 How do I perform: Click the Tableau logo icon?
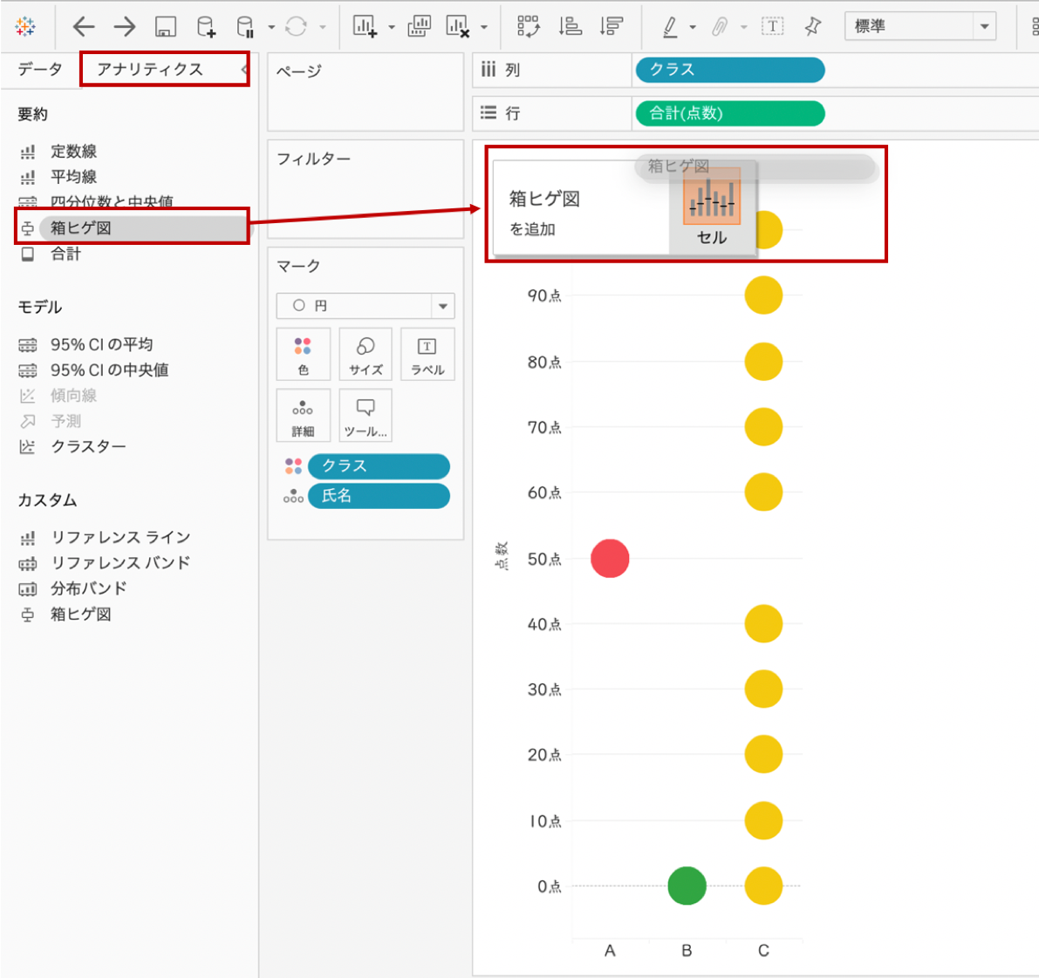(x=25, y=26)
